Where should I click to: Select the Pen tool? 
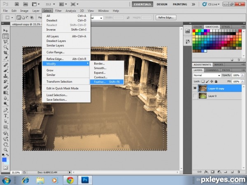pos(6,110)
